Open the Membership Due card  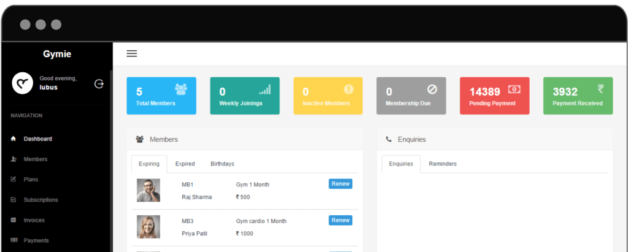(x=411, y=96)
